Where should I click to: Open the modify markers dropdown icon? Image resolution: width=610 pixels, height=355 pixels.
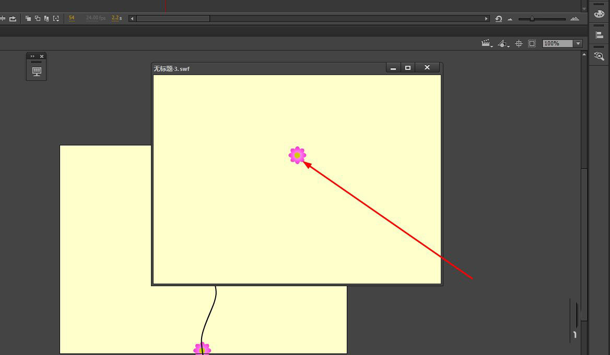(x=56, y=18)
